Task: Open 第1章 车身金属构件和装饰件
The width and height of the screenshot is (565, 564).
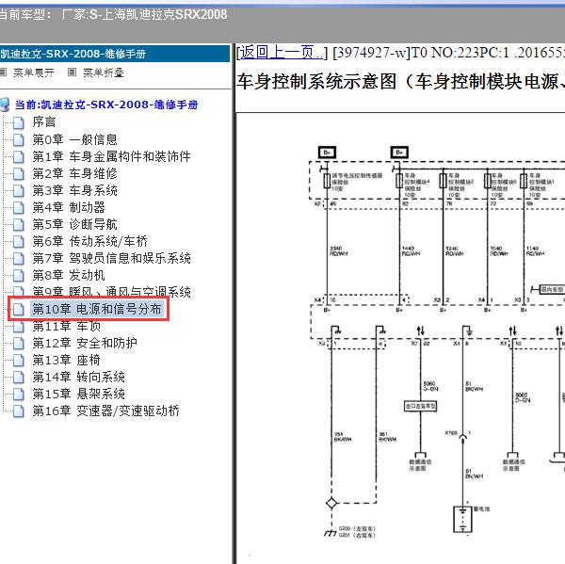Action: coord(112,156)
